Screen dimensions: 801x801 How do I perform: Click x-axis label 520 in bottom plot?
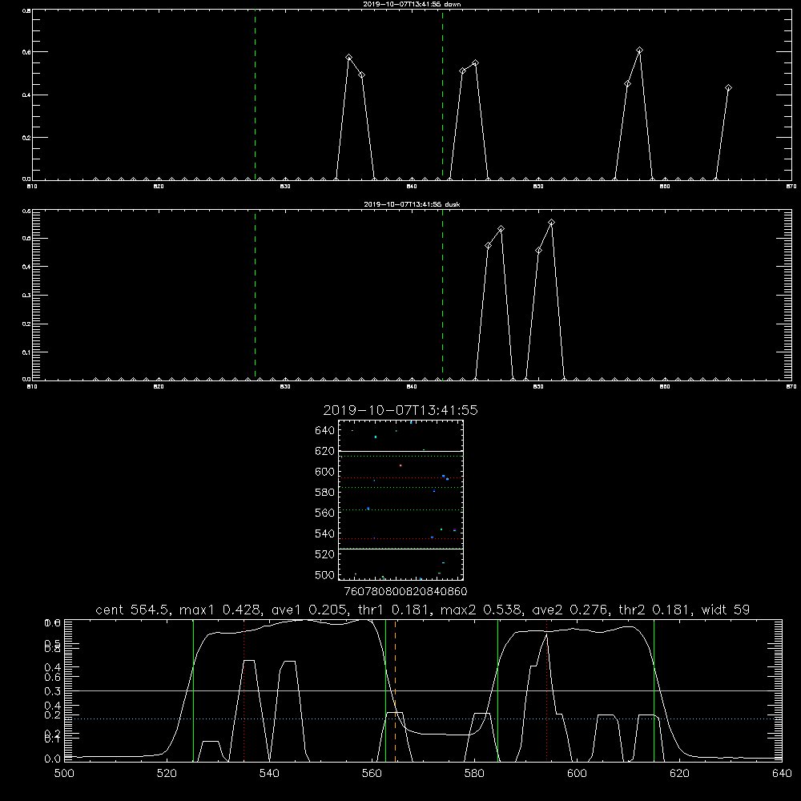167,774
